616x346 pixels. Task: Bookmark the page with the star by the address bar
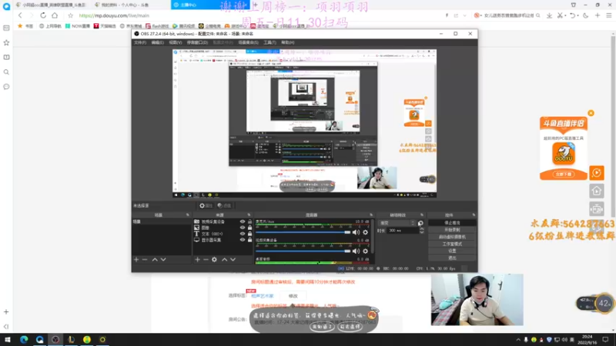[x=70, y=15]
